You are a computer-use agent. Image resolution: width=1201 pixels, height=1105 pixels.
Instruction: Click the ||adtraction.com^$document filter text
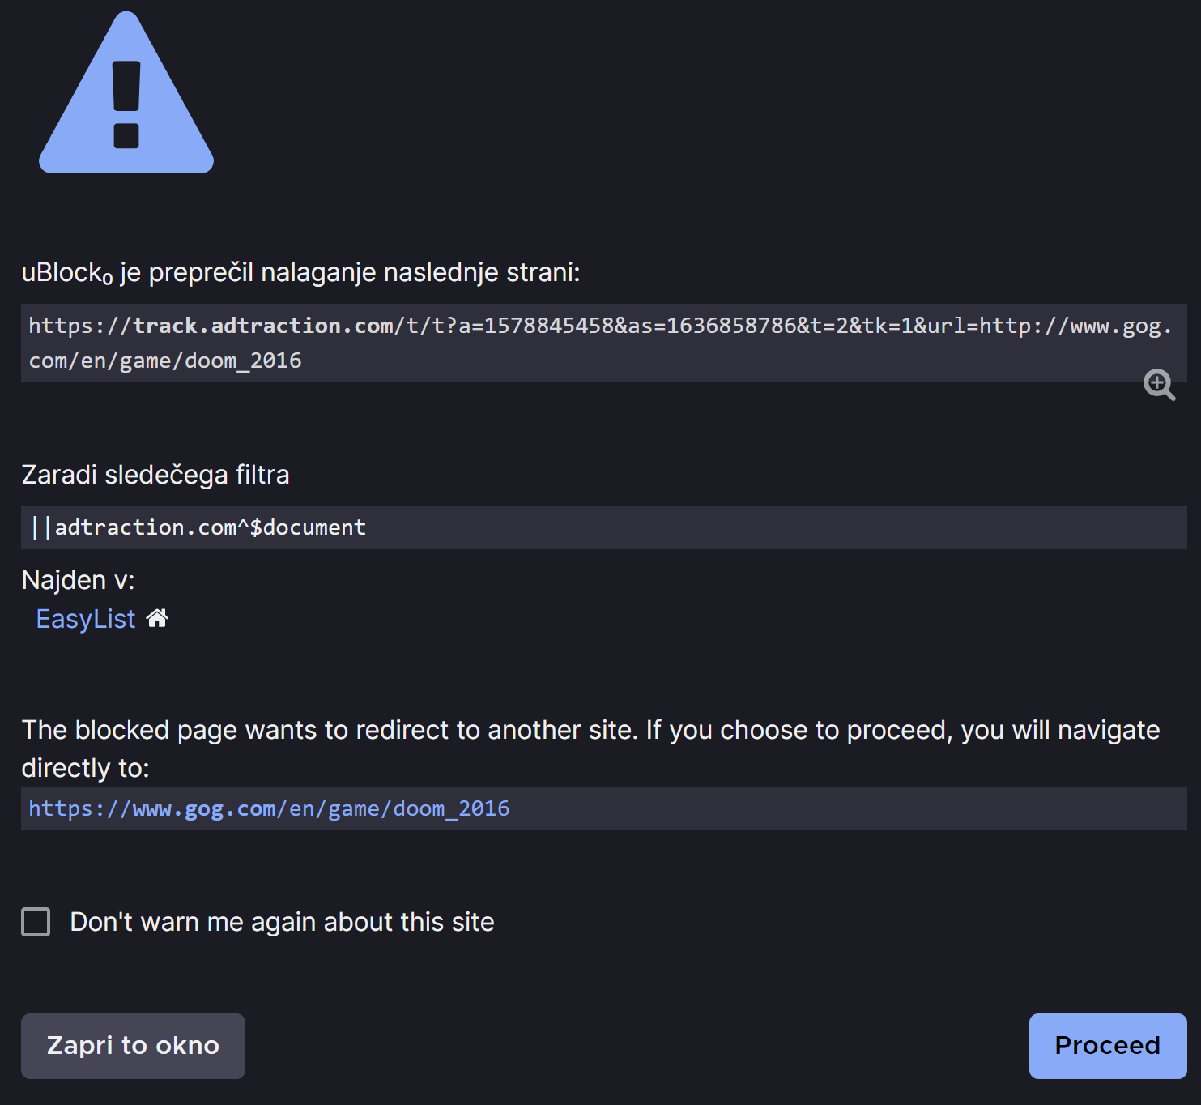tap(198, 527)
